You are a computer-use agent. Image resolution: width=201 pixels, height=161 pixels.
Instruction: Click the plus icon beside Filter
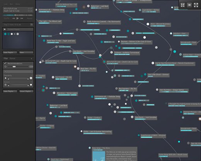coord(31,58)
